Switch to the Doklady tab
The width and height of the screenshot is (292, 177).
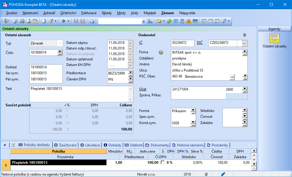pyautogui.click(x=113, y=145)
